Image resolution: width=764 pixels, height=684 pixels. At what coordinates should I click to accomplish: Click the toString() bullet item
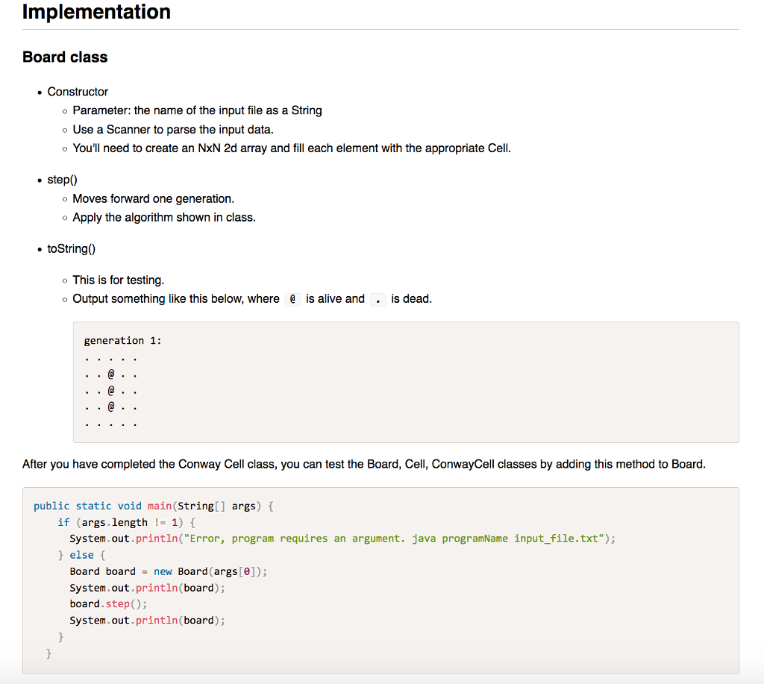[x=71, y=249]
